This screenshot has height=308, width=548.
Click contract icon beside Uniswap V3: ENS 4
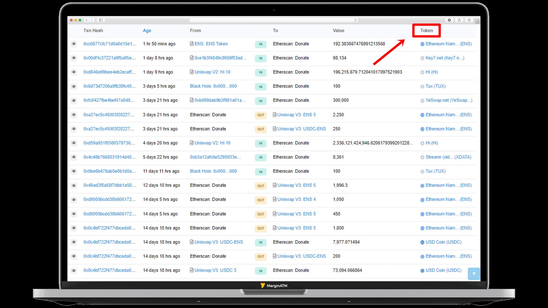(x=275, y=199)
